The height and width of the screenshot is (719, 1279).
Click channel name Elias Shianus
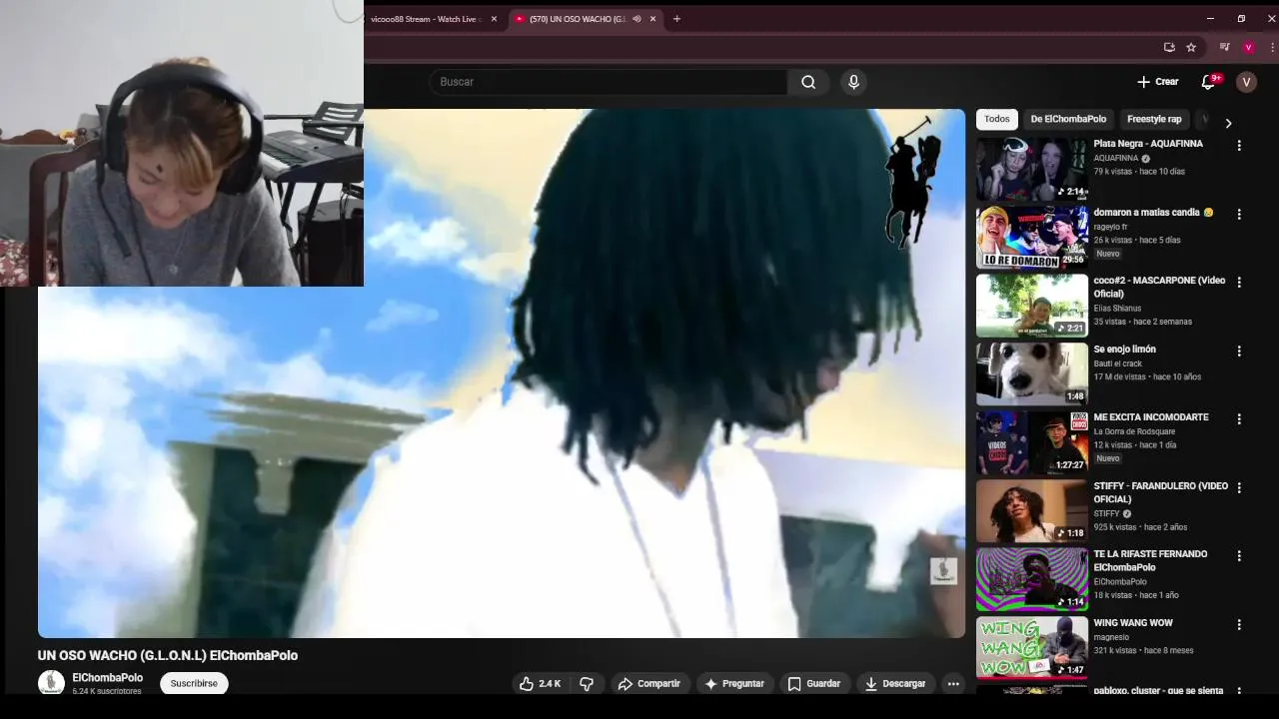(x=1117, y=309)
